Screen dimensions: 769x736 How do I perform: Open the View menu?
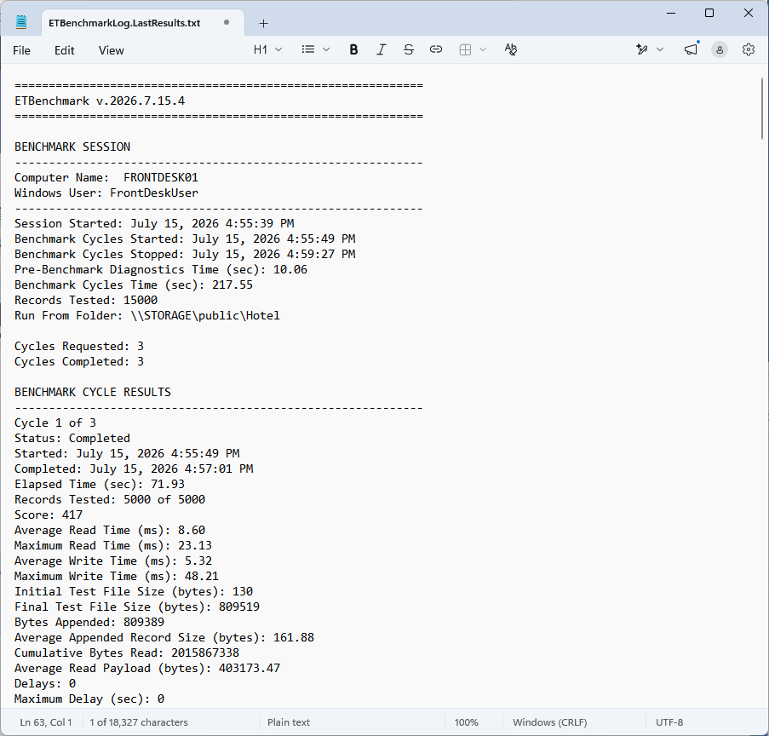[112, 50]
